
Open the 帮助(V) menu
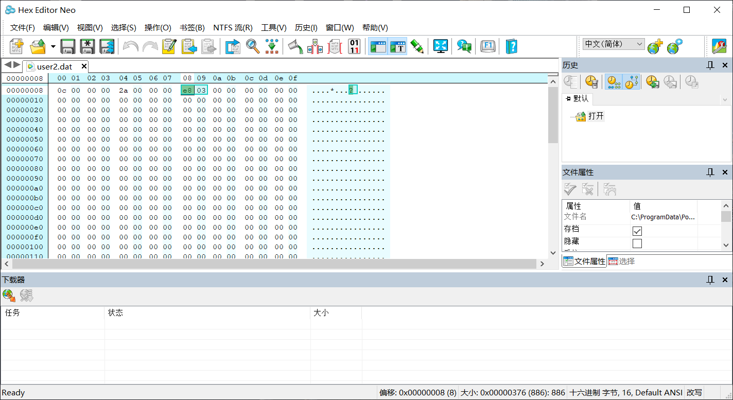click(x=375, y=28)
